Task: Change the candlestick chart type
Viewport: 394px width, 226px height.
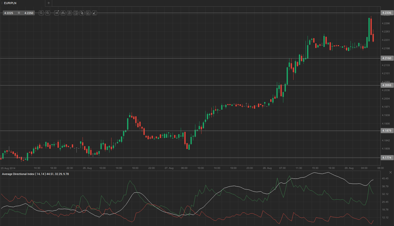Action: (x=63, y=13)
